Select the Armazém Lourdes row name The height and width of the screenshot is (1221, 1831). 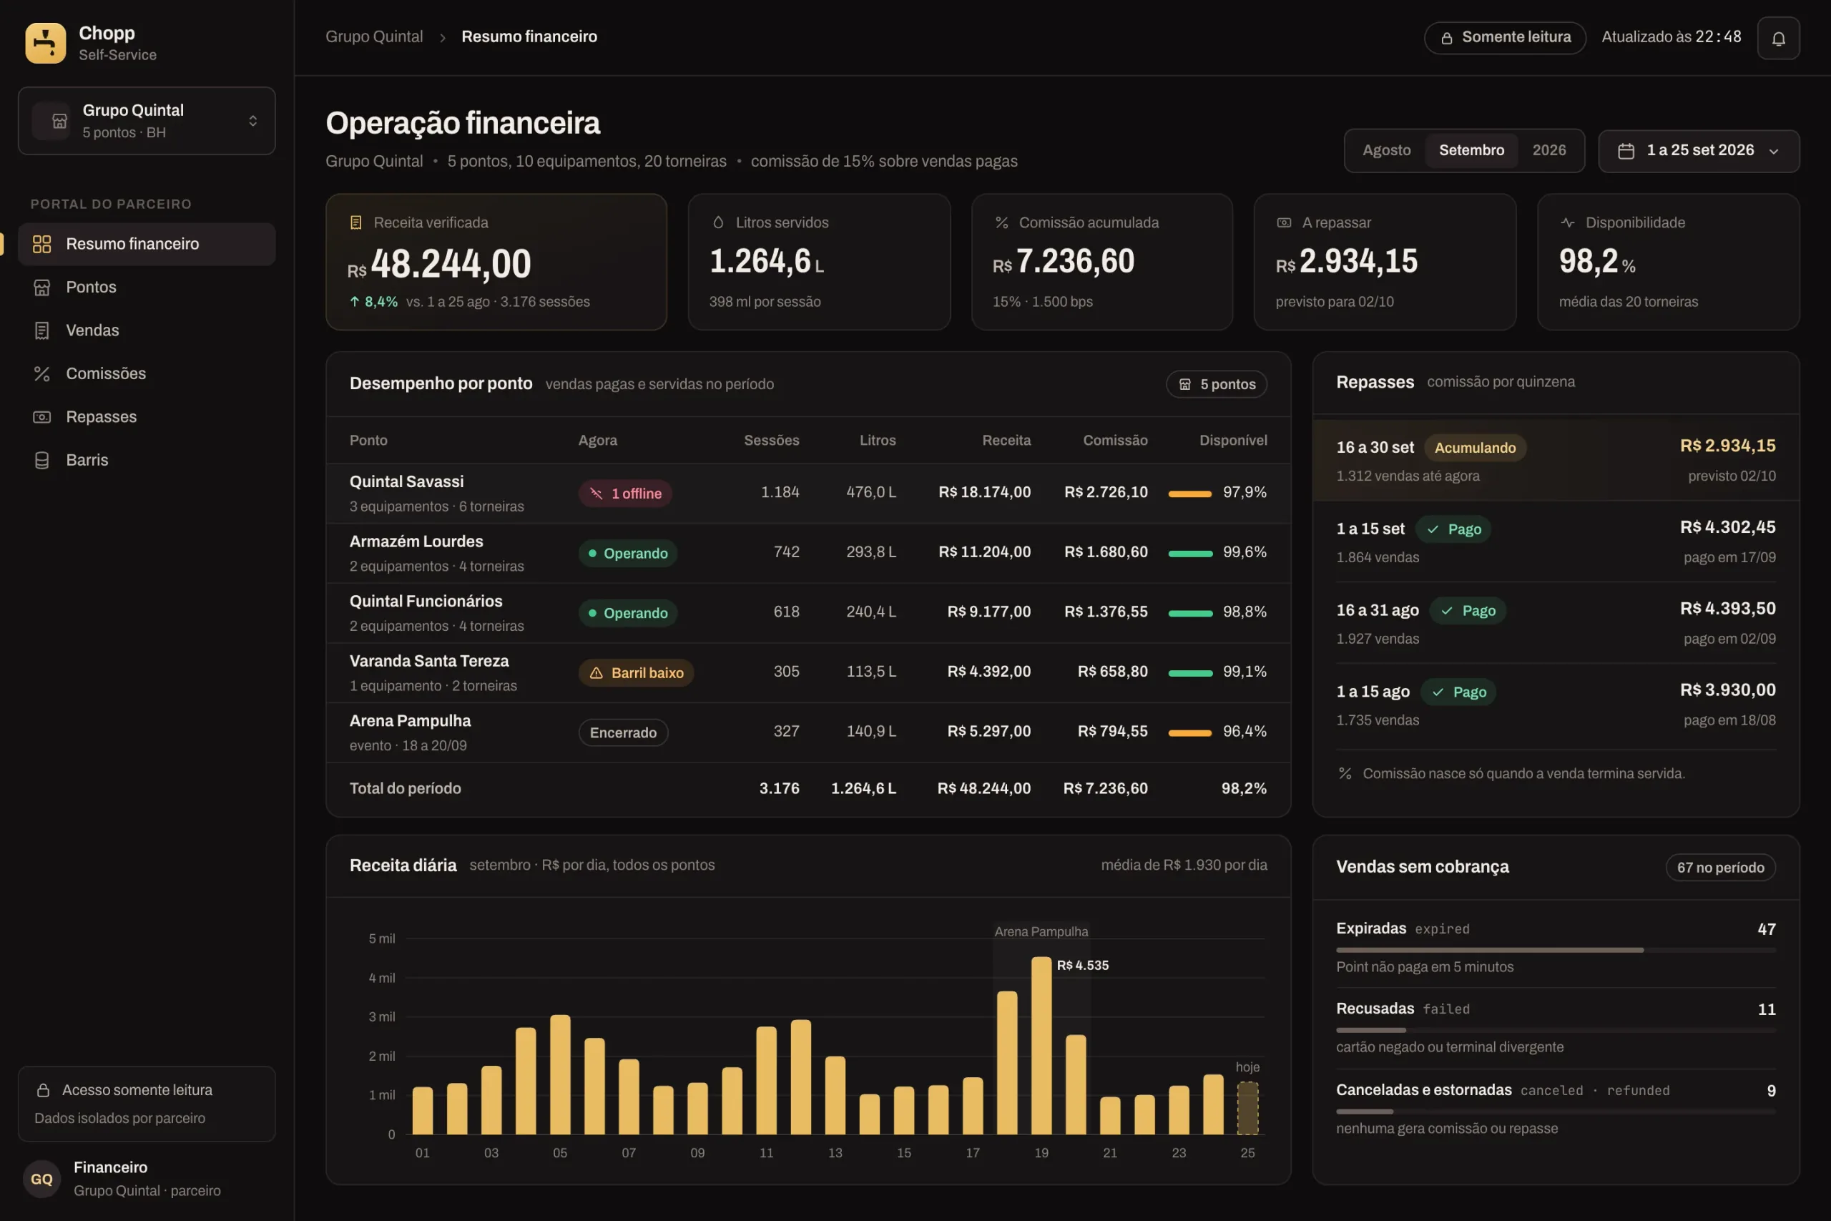pyautogui.click(x=416, y=542)
